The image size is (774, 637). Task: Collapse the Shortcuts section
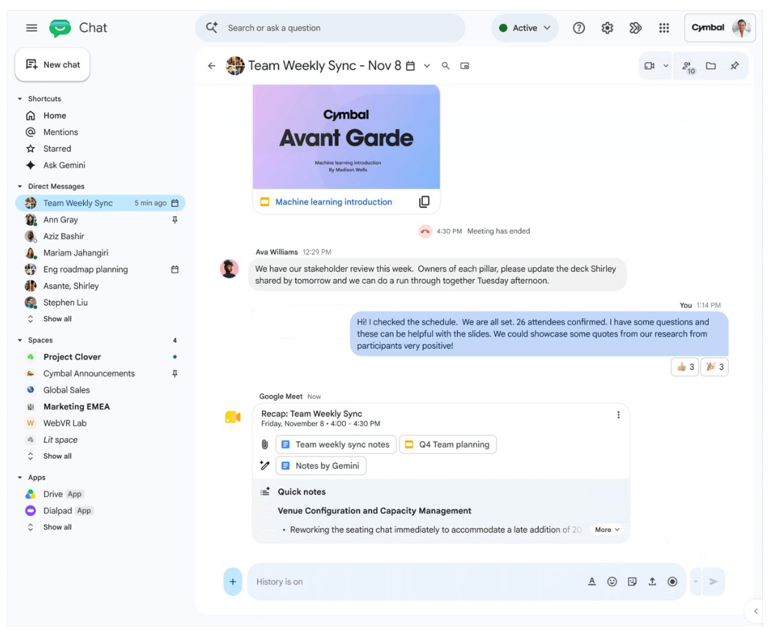[20, 99]
